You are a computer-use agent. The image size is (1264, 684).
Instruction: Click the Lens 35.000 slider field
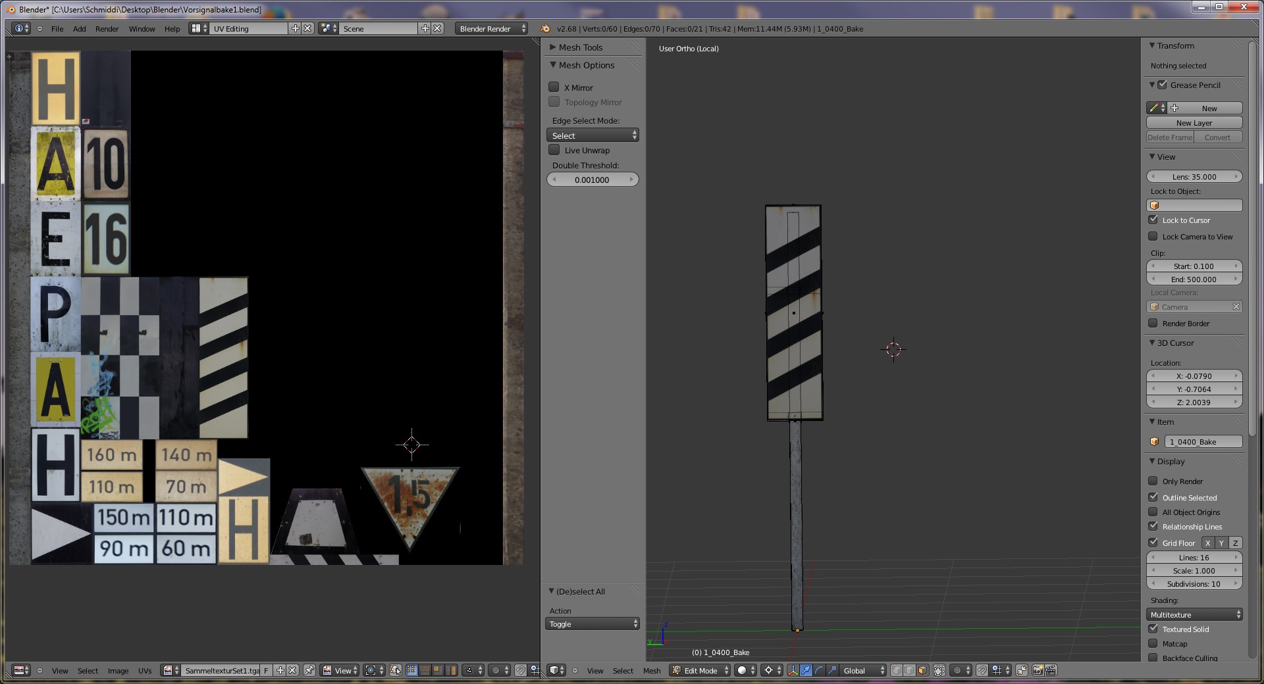pos(1194,177)
